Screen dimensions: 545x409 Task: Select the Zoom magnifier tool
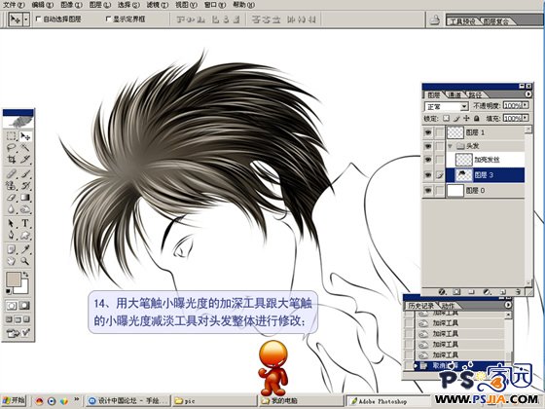coord(25,261)
